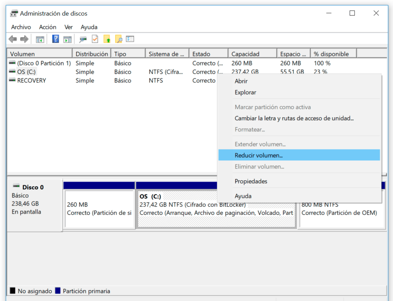Select the 260 MB partition block

[x=99, y=208]
